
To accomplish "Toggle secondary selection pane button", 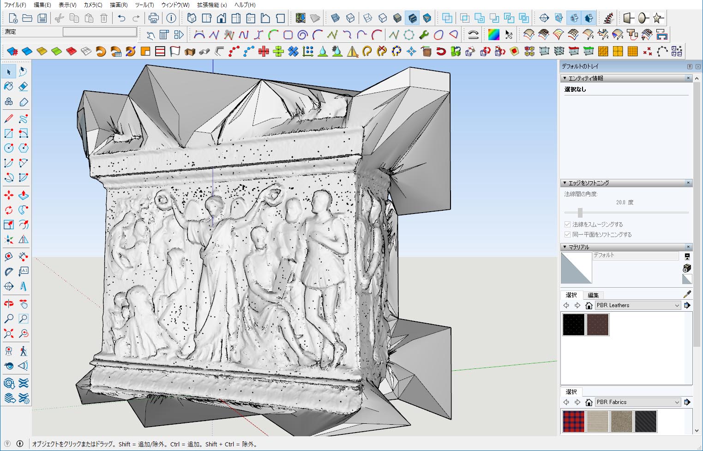I will tap(687, 256).
